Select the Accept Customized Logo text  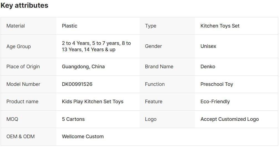click(229, 119)
